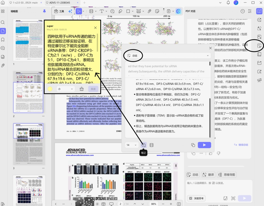Expand the save options dropdown arrow
264x206 pixels.
(173, 11)
